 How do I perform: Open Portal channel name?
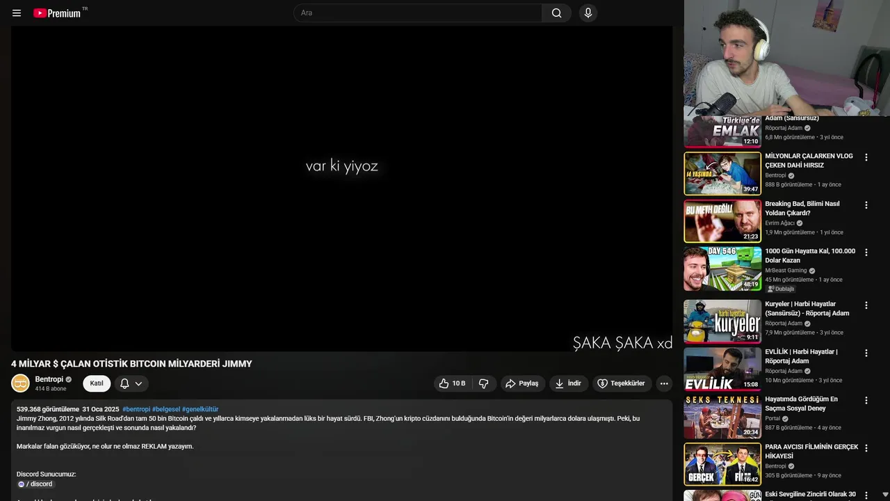(772, 419)
